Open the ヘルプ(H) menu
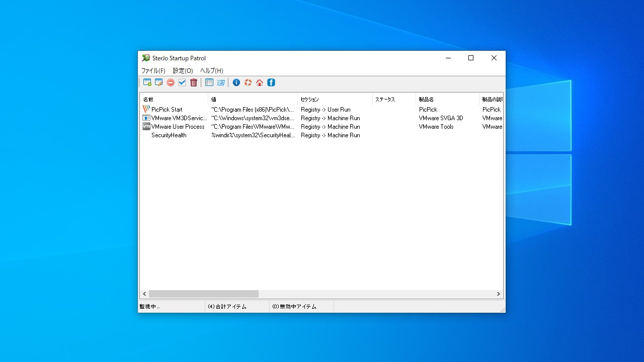The height and width of the screenshot is (362, 644). point(211,71)
